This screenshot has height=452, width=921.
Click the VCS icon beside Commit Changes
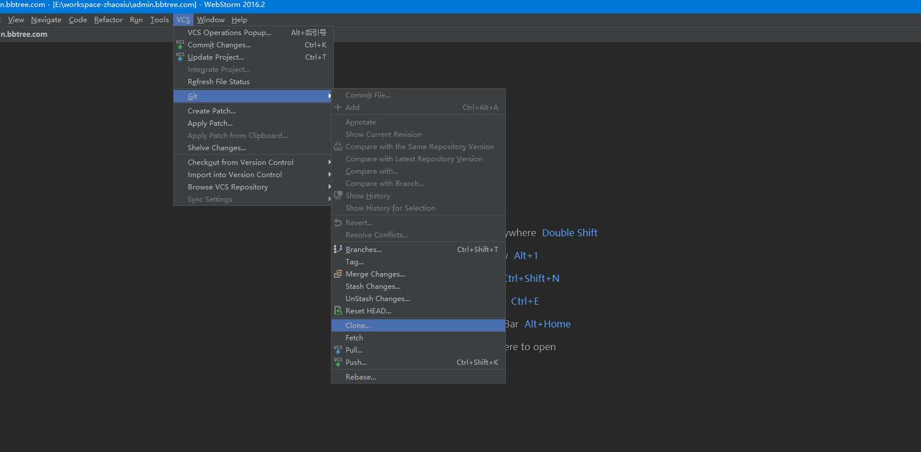(180, 44)
